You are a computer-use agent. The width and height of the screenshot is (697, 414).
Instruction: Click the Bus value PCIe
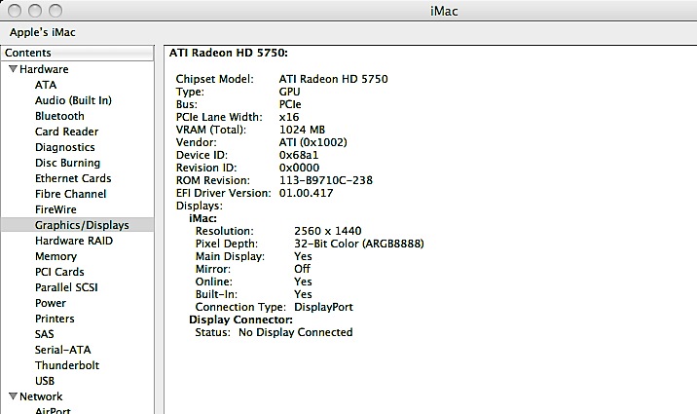click(290, 104)
